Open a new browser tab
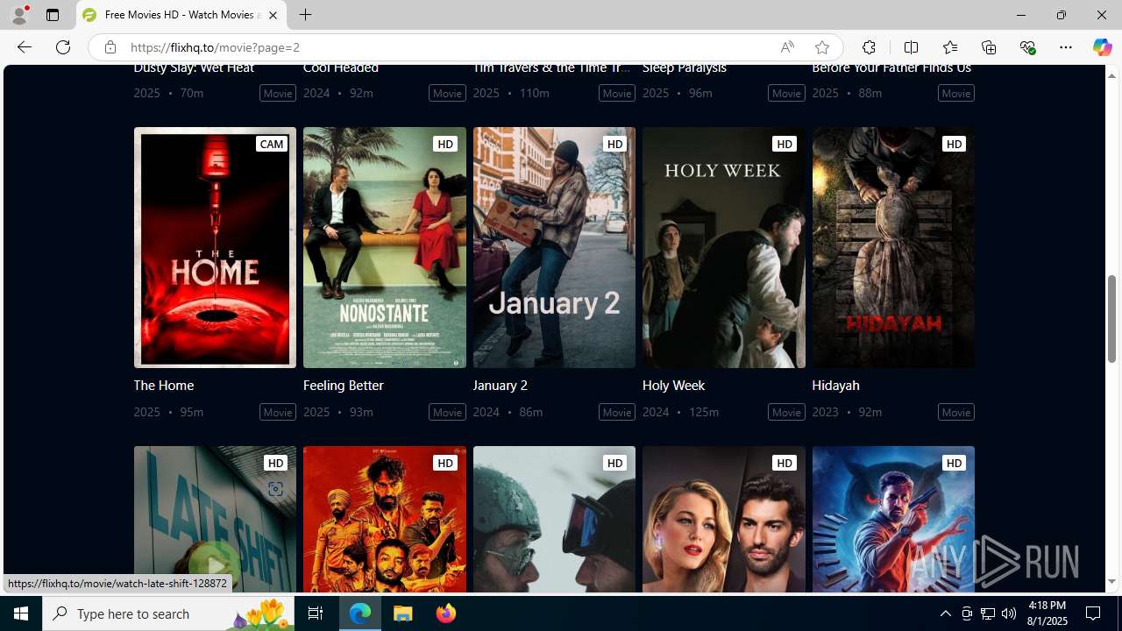The width and height of the screenshot is (1122, 631). [305, 15]
